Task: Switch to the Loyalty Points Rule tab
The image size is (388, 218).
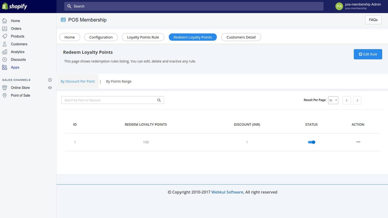Action: 143,37
